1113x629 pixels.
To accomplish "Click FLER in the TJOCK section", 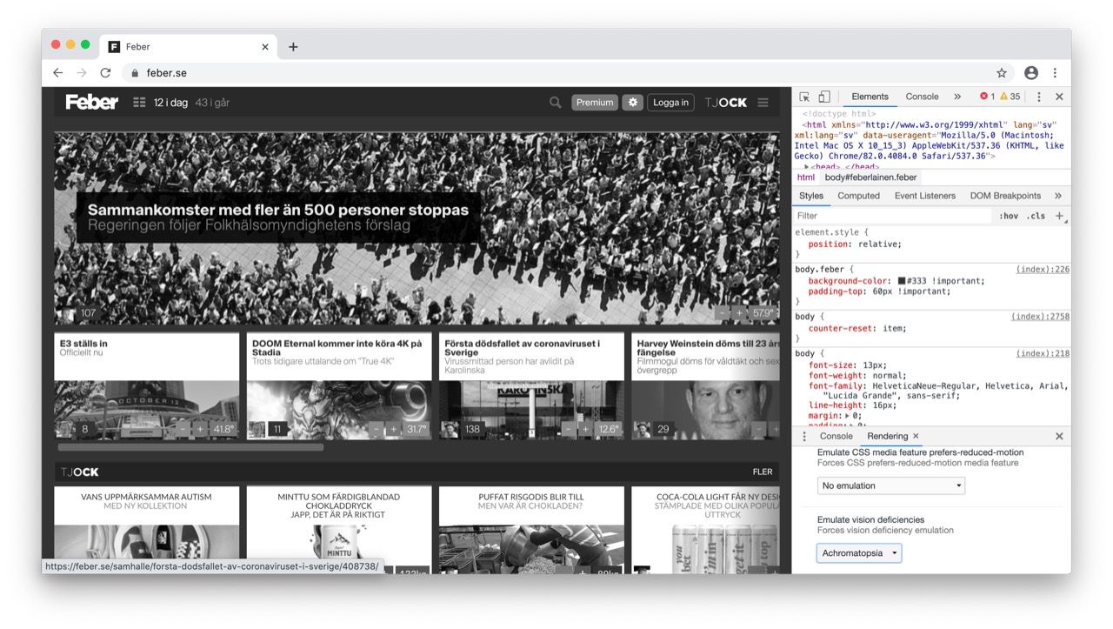I will 763,472.
